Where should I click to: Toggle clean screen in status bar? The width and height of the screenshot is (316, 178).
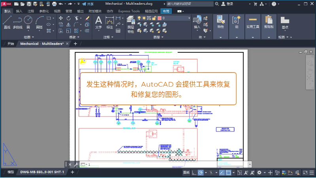(x=305, y=172)
